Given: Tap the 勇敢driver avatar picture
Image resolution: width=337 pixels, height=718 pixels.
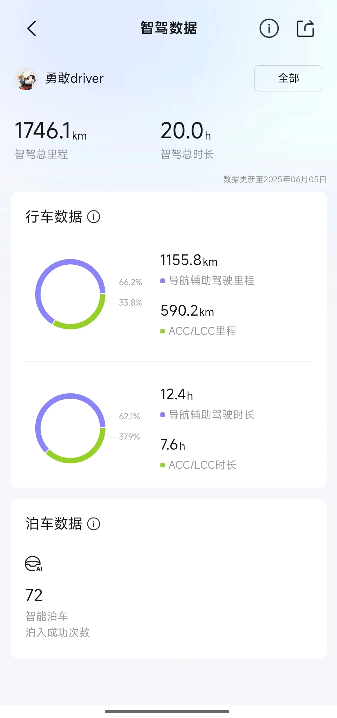Looking at the screenshot, I should (x=26, y=78).
